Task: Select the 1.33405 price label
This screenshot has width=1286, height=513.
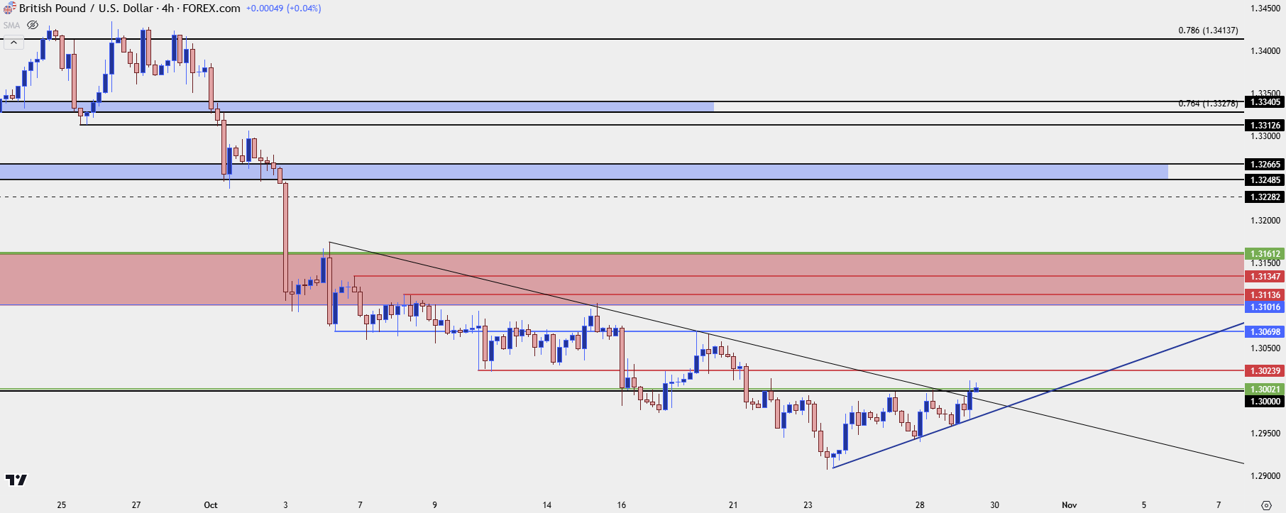Action: pos(1265,102)
